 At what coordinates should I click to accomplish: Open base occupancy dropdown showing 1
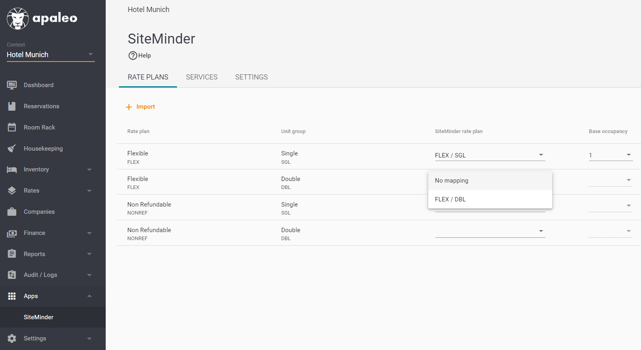[611, 155]
